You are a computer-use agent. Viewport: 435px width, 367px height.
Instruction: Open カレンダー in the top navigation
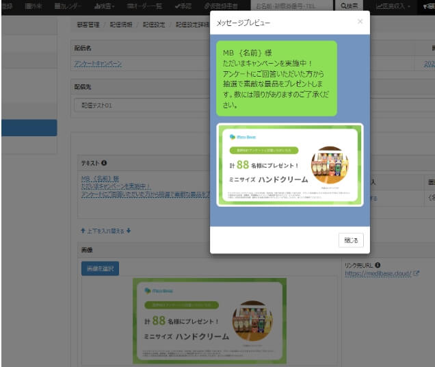coord(68,6)
